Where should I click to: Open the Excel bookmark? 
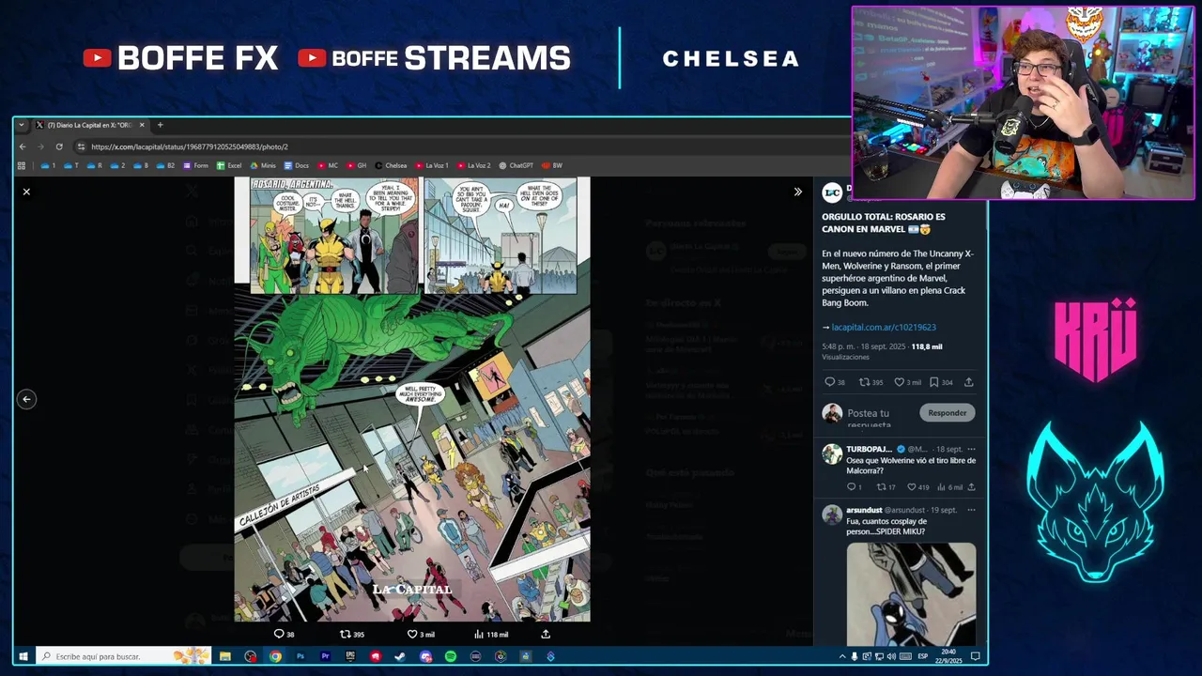coord(229,165)
